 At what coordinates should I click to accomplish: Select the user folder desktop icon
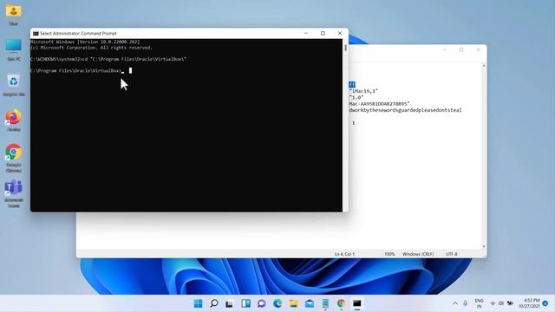pos(14,15)
